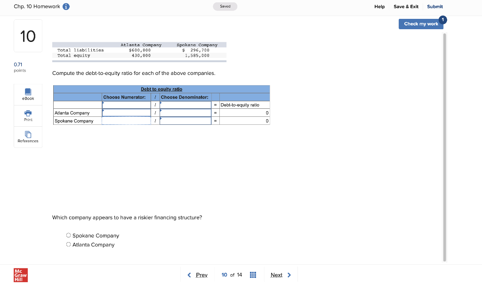Select the Spokane Company radio button

click(68, 235)
